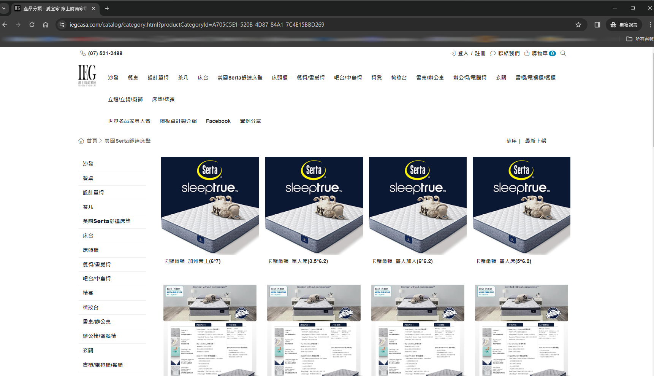This screenshot has width=654, height=376.
Task: Reload the page with the refresh icon
Action: [32, 25]
